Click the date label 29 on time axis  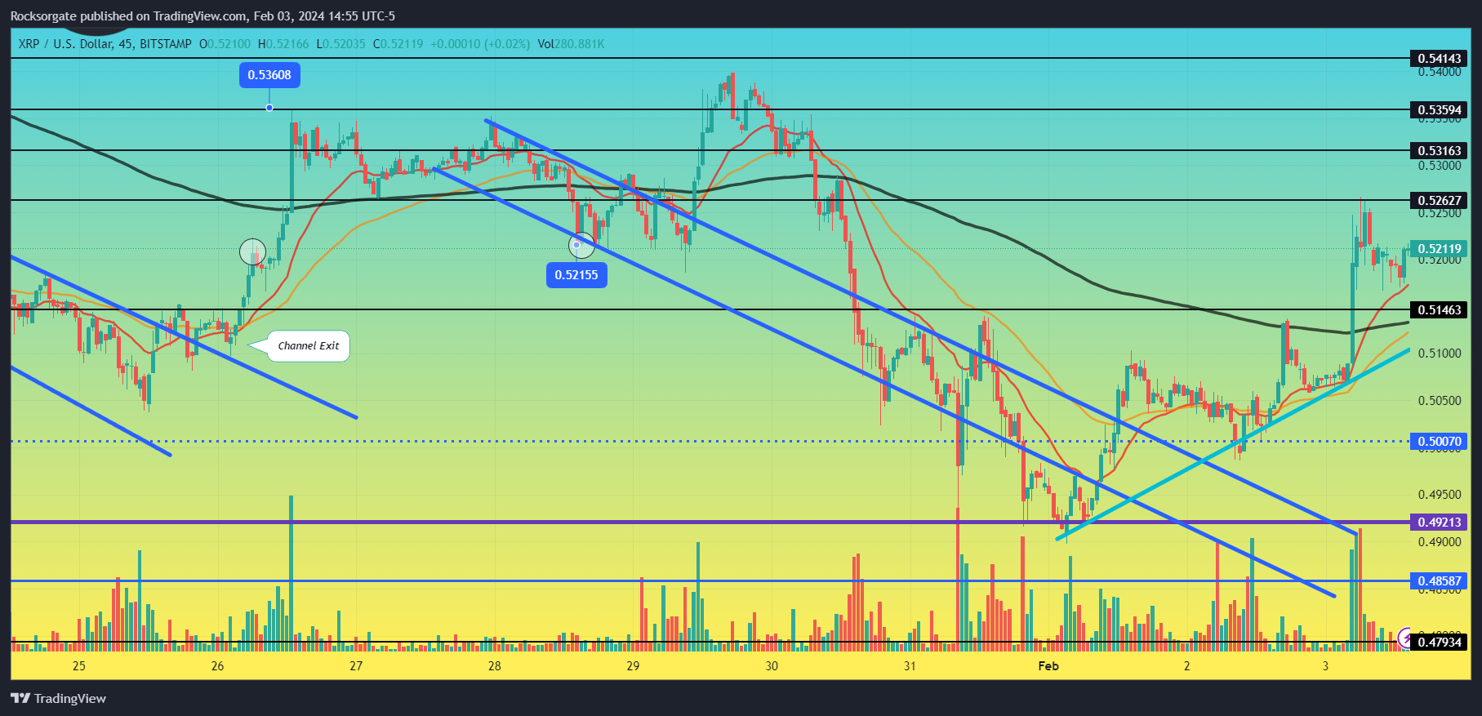(x=633, y=666)
